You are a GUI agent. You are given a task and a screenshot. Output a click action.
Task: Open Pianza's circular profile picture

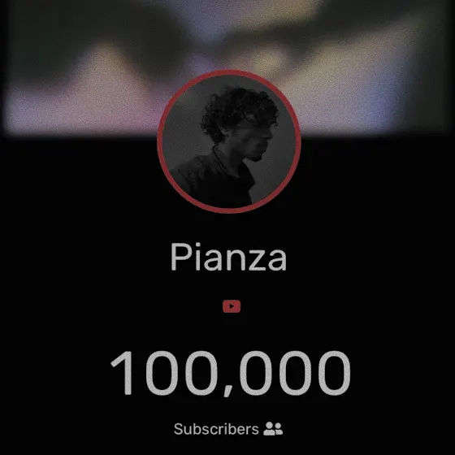tap(229, 141)
